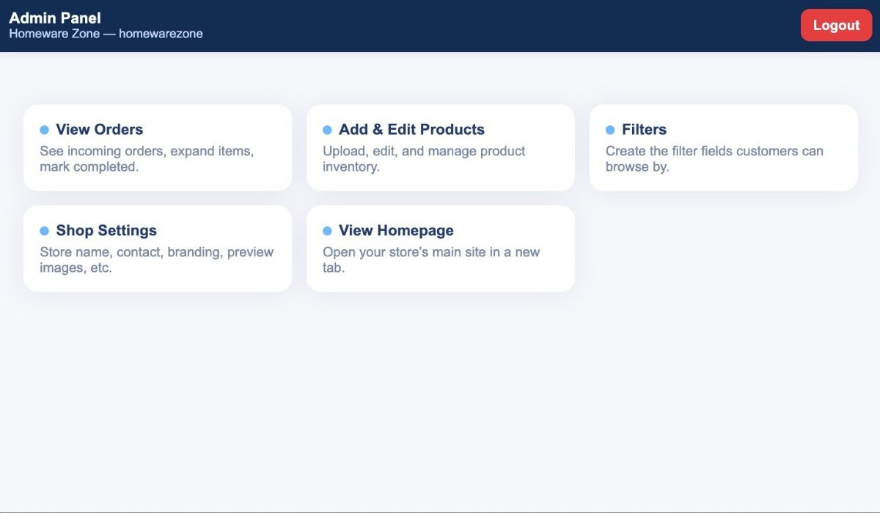Click the Logout button
880x513 pixels.
[x=836, y=24]
